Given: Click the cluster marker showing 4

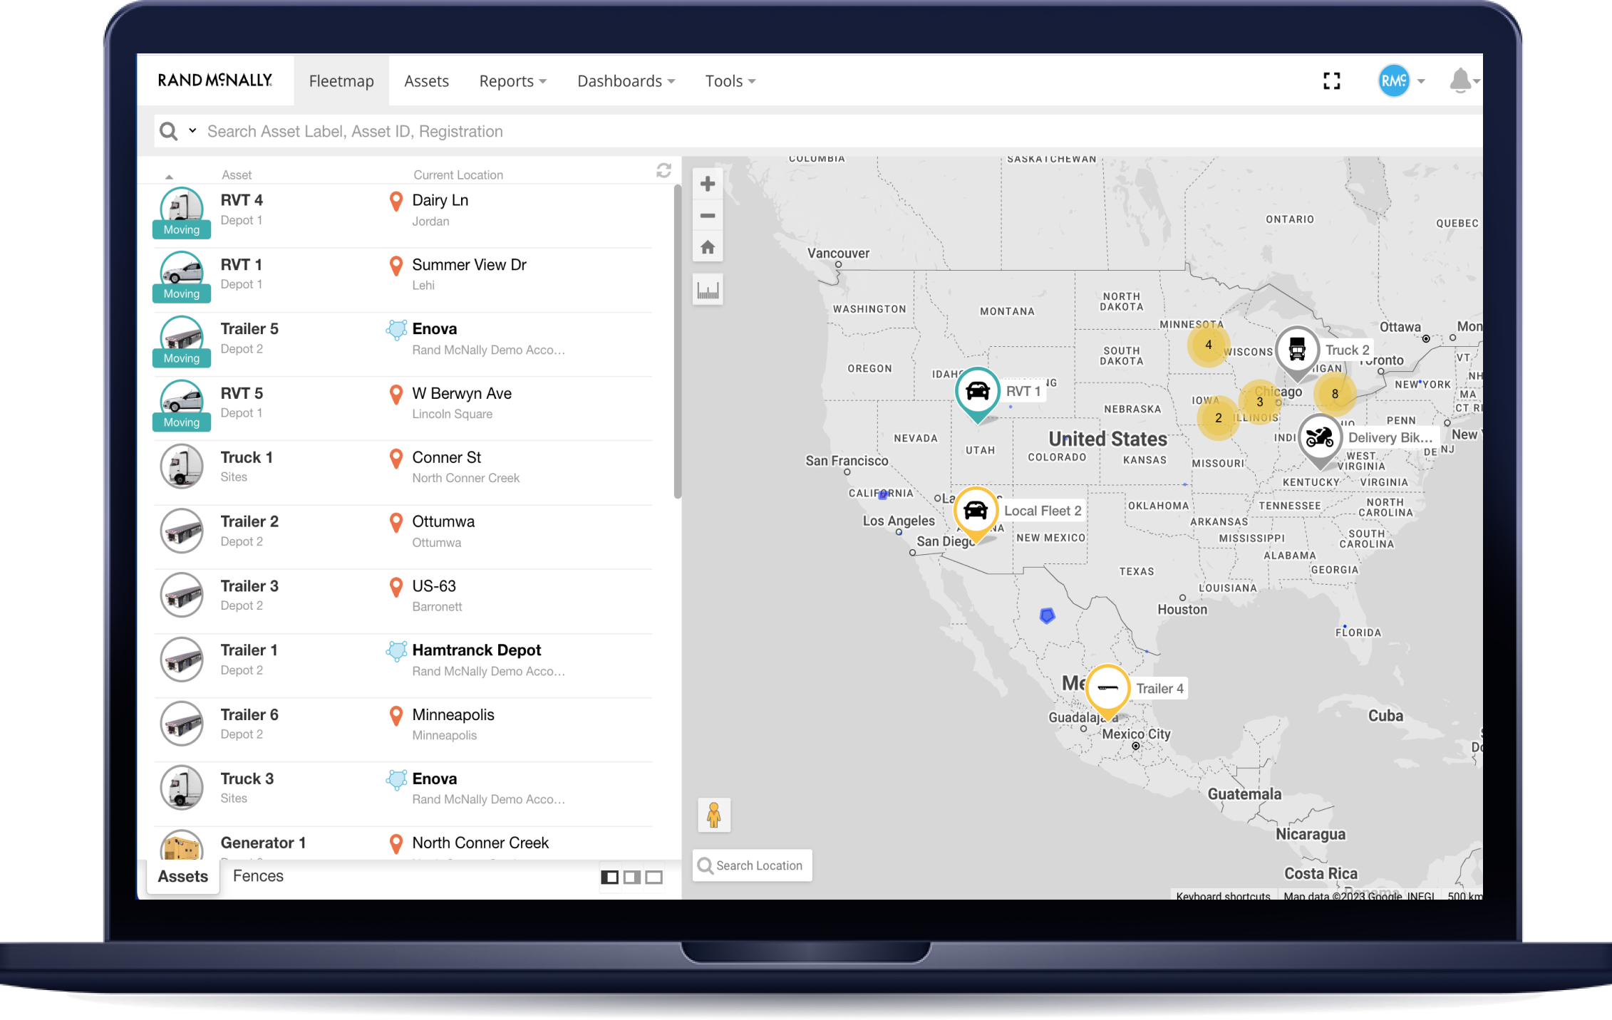Looking at the screenshot, I should pos(1208,345).
